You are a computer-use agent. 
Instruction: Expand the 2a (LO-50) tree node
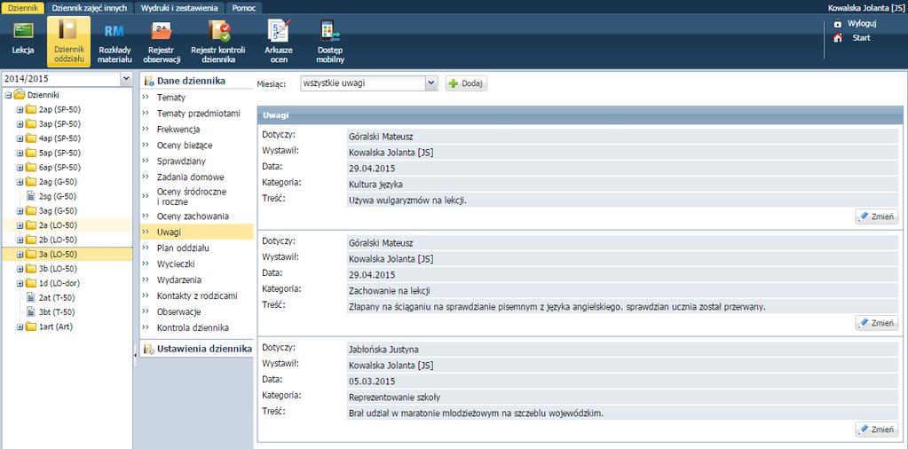coord(20,225)
